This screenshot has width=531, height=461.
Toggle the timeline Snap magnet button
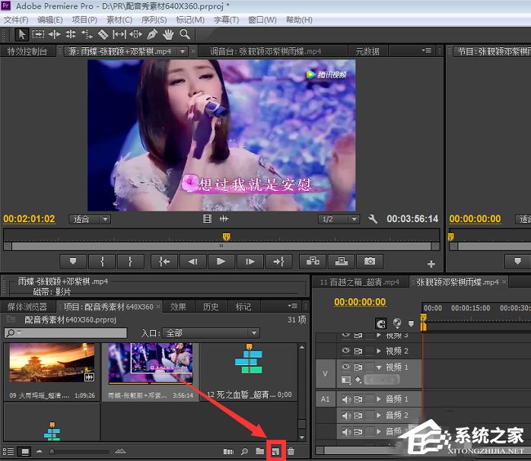380,323
